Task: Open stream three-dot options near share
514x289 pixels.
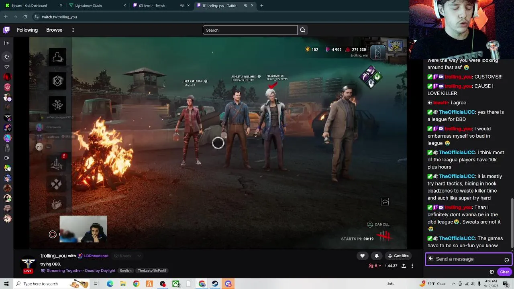Action: tap(412, 266)
